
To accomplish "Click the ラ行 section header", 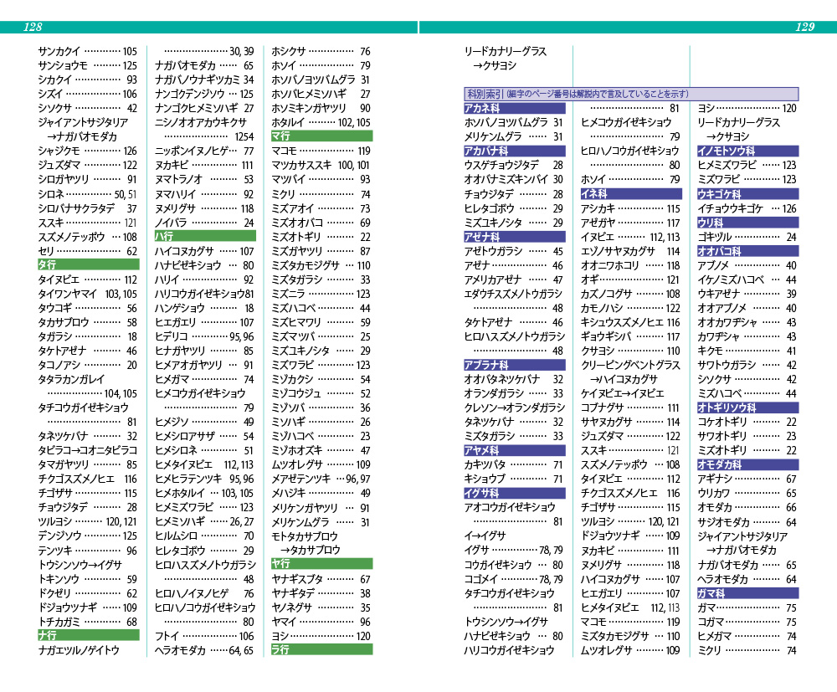I will (321, 650).
